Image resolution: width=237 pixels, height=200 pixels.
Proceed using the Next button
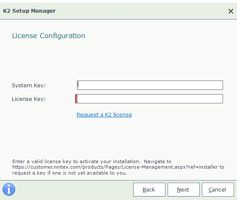tap(184, 189)
